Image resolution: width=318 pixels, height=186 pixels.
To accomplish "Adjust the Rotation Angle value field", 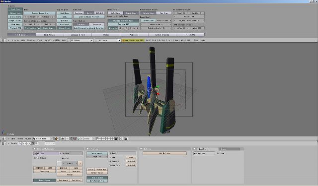I will click(156, 28).
